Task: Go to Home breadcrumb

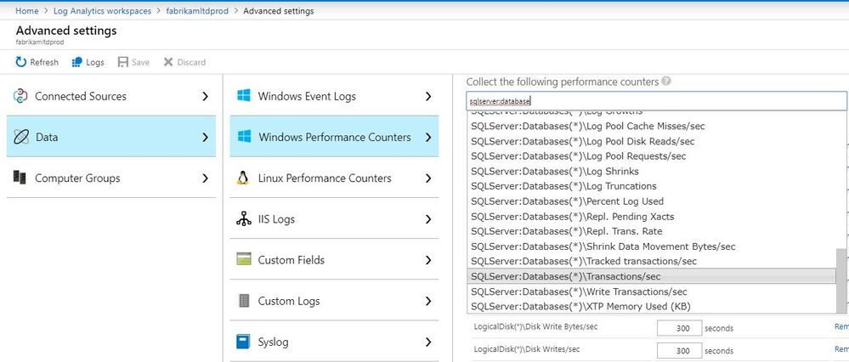Action: pyautogui.click(x=27, y=11)
